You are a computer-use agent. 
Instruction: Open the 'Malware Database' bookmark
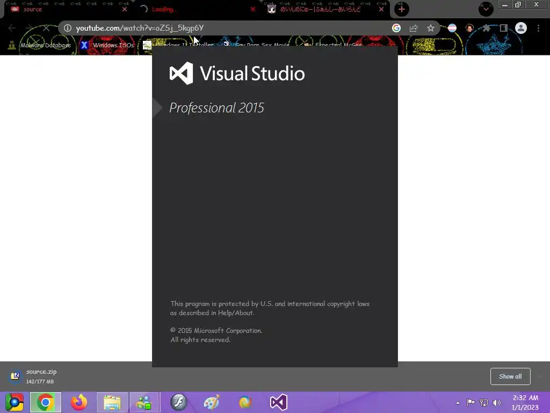tap(39, 45)
